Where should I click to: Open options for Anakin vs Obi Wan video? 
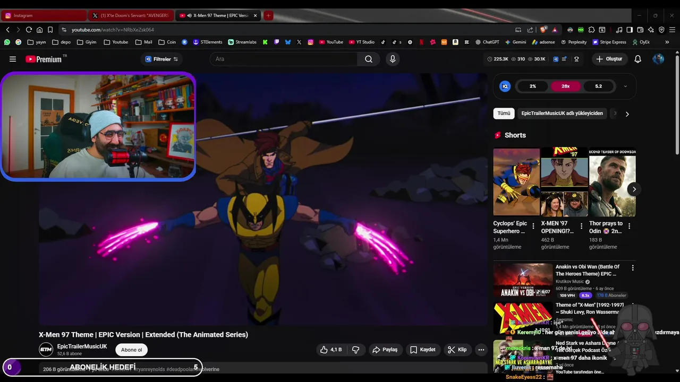coord(632,268)
